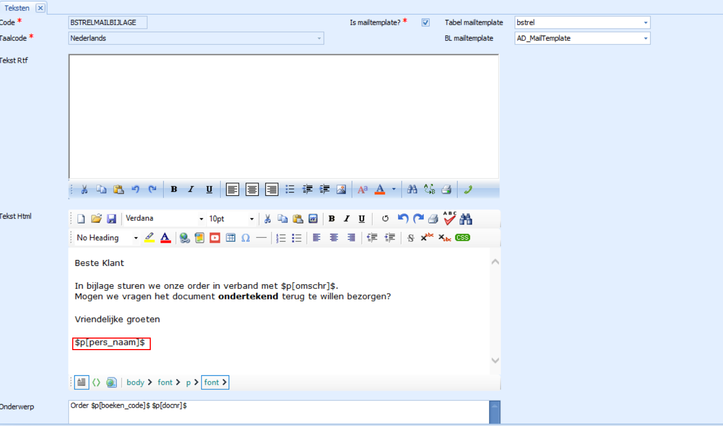Pick the yellow highlight color tool
The width and height of the screenshot is (723, 426).
pyautogui.click(x=150, y=238)
